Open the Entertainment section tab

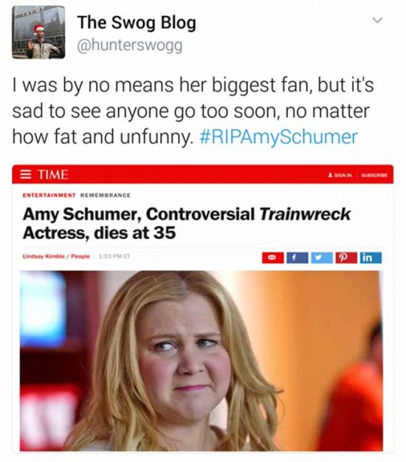49,195
